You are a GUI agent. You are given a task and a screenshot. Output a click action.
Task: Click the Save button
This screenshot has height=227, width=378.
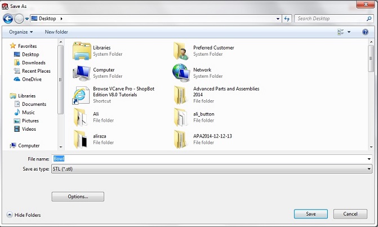311,214
